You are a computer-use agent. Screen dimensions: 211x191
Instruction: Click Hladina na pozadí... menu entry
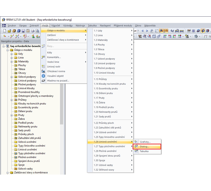pos(64,81)
